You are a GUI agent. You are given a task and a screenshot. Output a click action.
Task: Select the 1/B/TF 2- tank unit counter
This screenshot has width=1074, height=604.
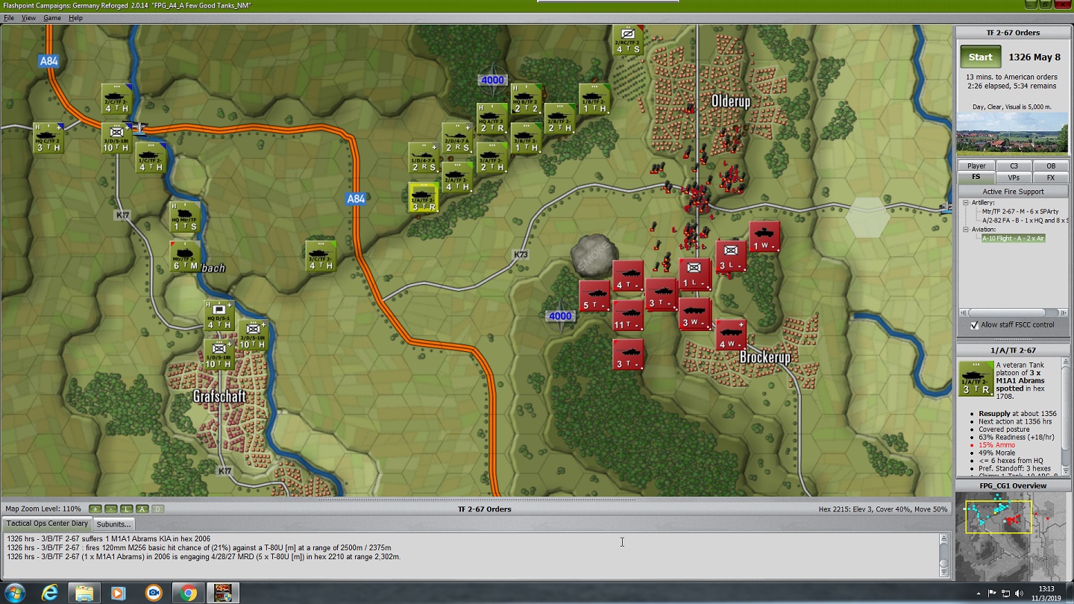pos(594,99)
